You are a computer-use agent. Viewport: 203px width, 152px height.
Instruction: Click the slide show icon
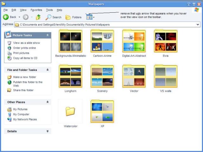point(9,43)
